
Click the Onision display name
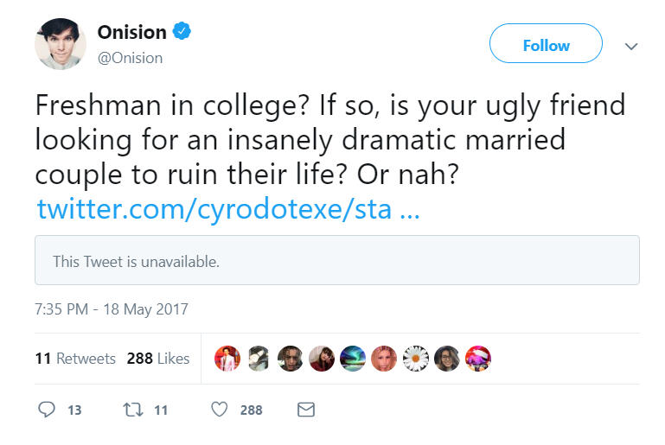[131, 32]
